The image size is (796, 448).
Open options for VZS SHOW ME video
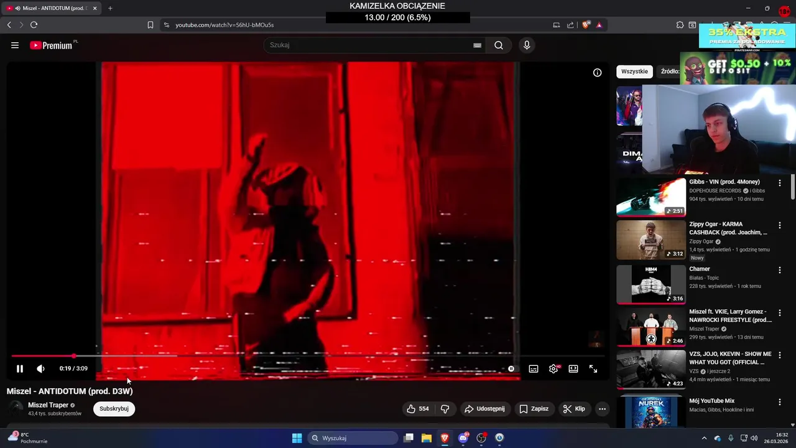pos(780,355)
